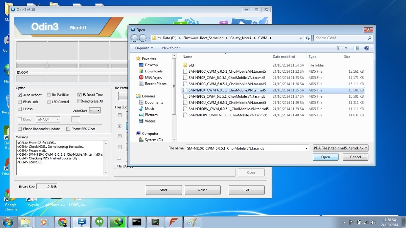Open the green terminal taskbar icon

pos(155,222)
